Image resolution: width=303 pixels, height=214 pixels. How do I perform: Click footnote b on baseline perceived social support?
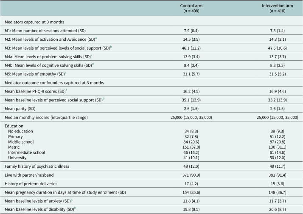[104, 99]
